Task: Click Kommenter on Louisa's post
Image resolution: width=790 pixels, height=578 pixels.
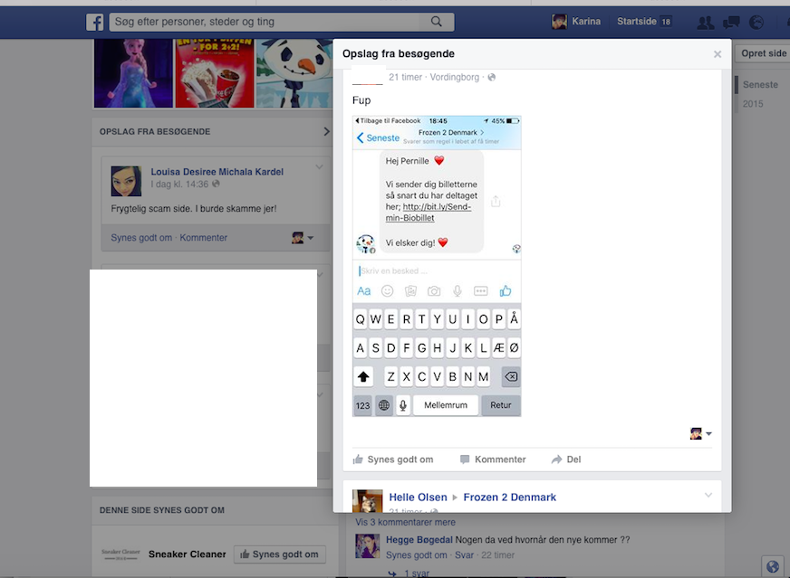Action: [x=204, y=237]
